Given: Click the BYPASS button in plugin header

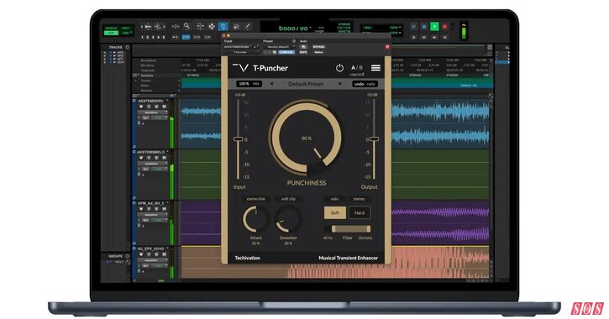Looking at the screenshot, I should tap(318, 47).
